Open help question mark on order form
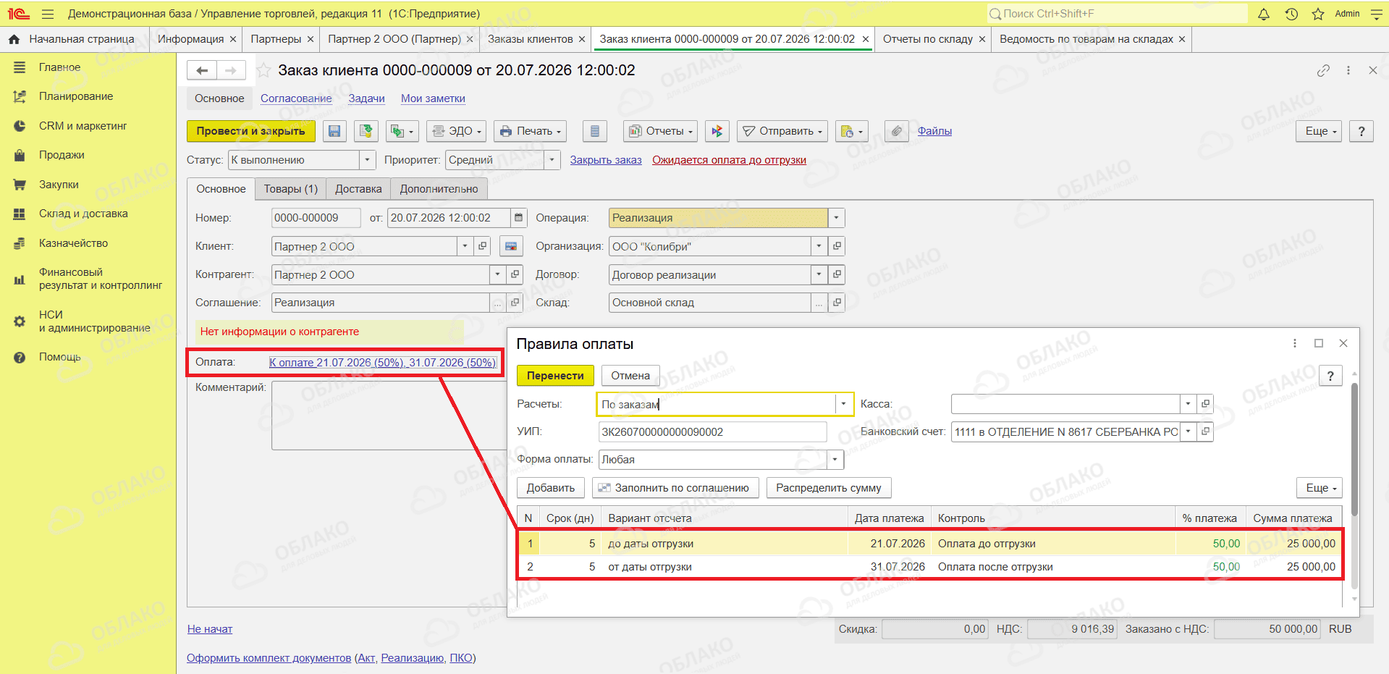Image resolution: width=1389 pixels, height=674 pixels. pos(1361,131)
